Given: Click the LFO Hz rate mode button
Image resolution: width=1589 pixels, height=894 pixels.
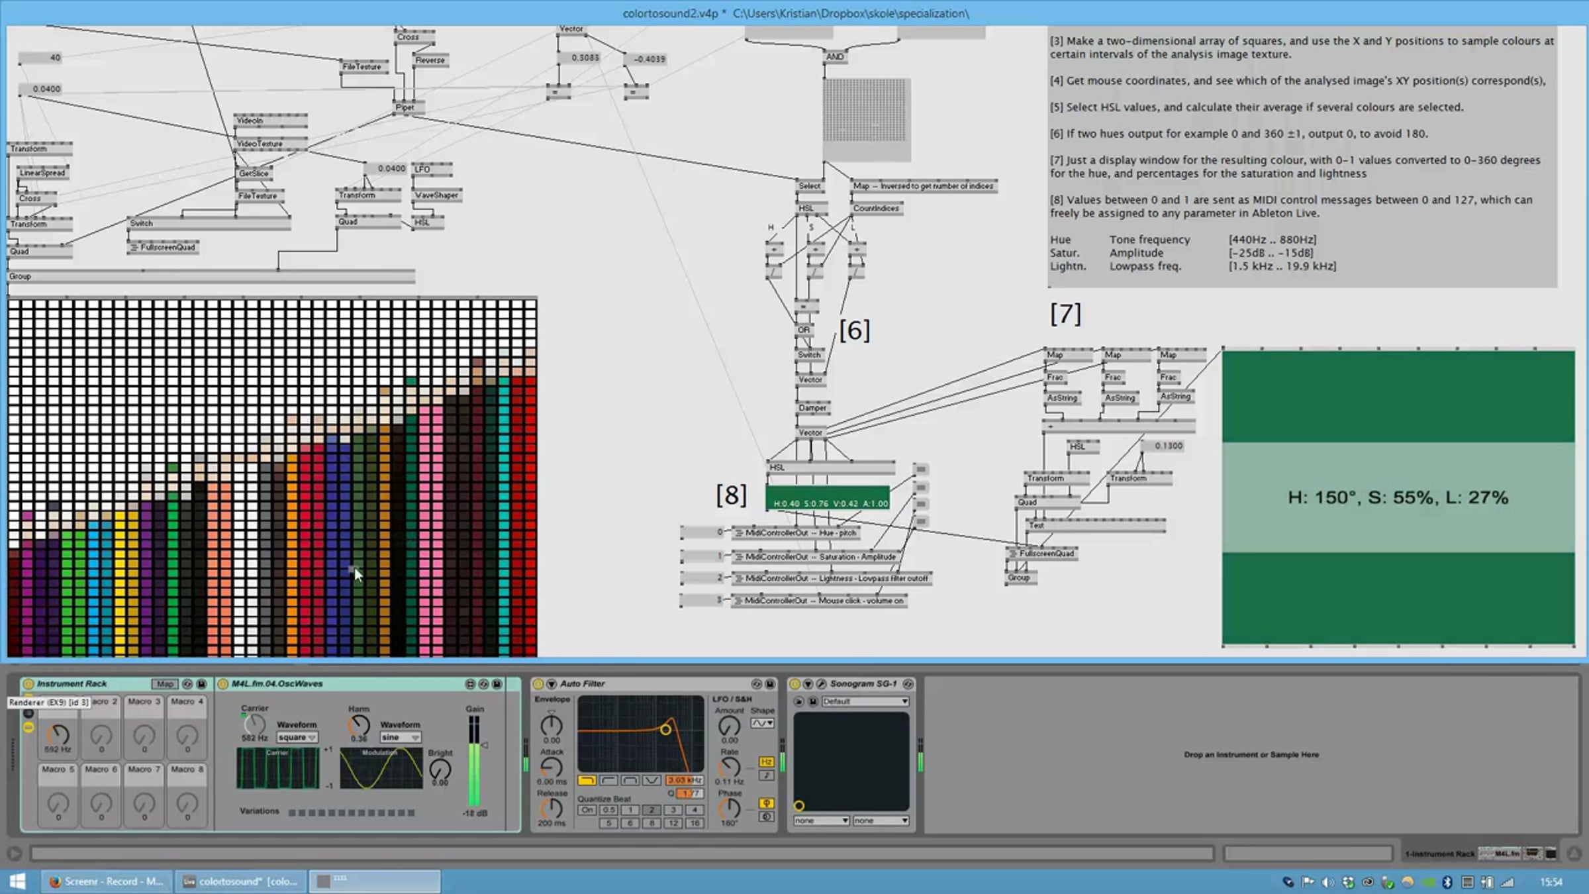Looking at the screenshot, I should point(766,762).
